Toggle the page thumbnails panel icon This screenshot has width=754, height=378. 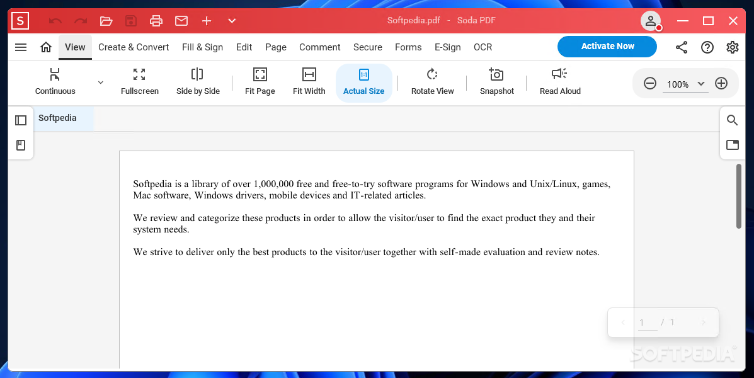click(x=21, y=120)
